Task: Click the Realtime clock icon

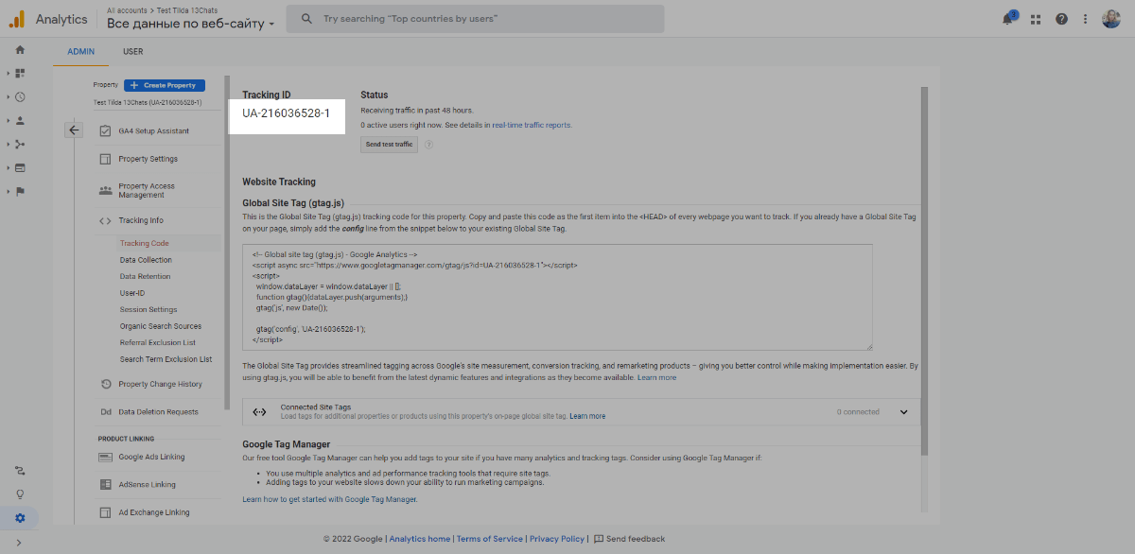Action: (x=20, y=96)
